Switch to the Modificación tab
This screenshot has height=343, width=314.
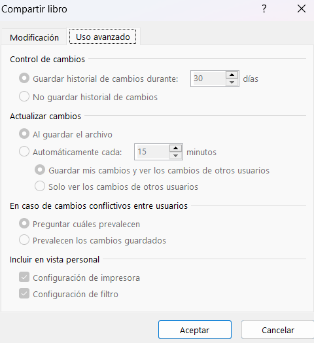(x=34, y=37)
